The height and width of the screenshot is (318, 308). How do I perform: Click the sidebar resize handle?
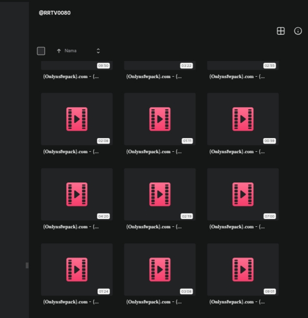(27, 265)
